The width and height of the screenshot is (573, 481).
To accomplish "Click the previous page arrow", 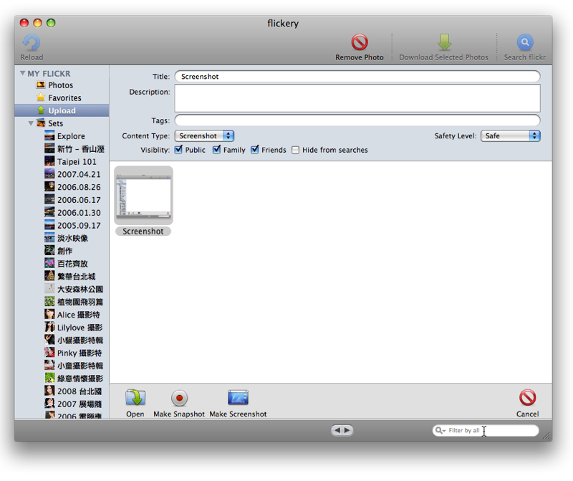I will [337, 430].
